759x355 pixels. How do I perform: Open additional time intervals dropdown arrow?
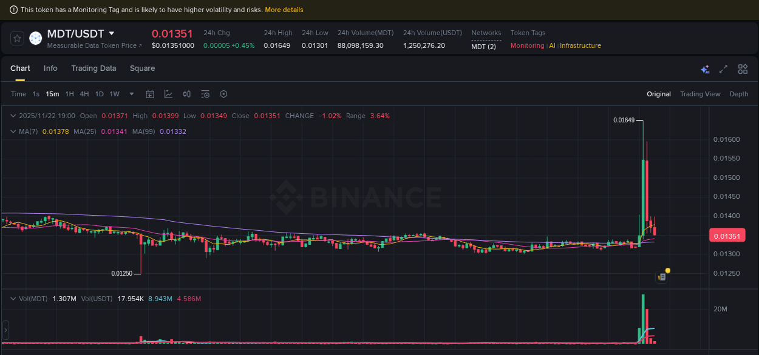pos(131,94)
